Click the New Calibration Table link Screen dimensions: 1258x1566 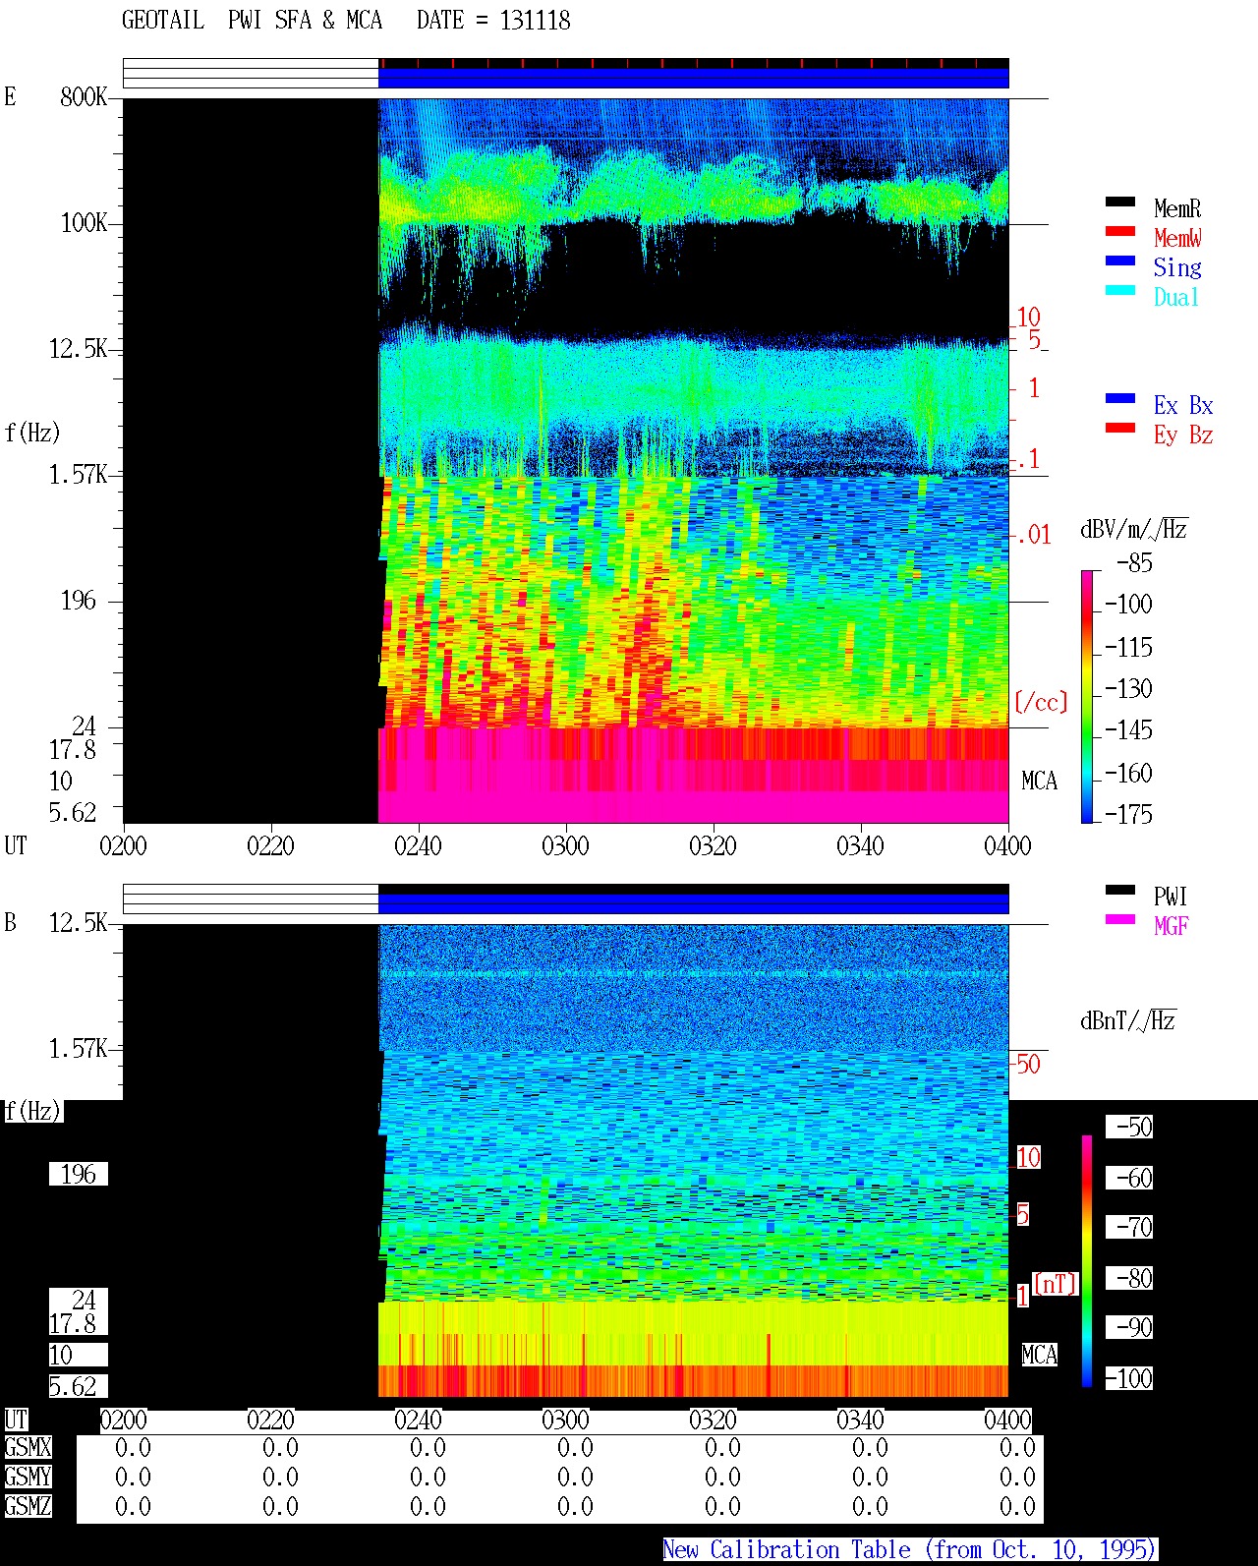coord(910,1550)
